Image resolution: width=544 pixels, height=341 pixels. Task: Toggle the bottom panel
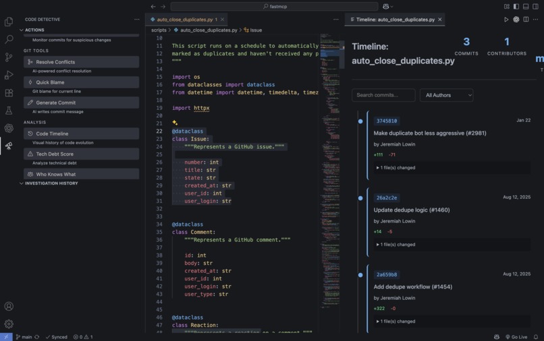click(x=526, y=6)
